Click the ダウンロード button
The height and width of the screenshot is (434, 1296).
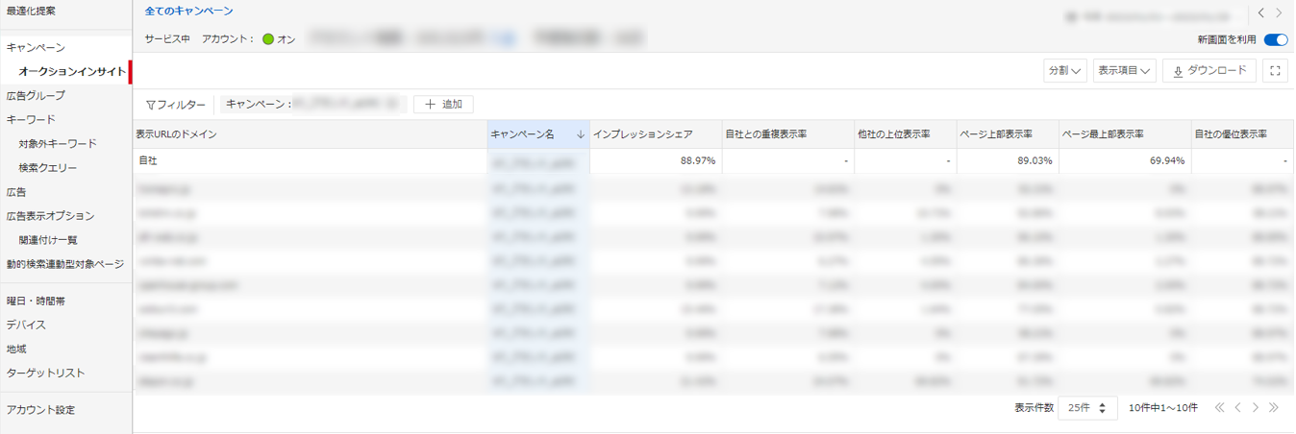[x=1209, y=71]
